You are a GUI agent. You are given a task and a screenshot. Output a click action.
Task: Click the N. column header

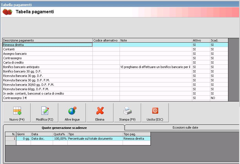11,134
